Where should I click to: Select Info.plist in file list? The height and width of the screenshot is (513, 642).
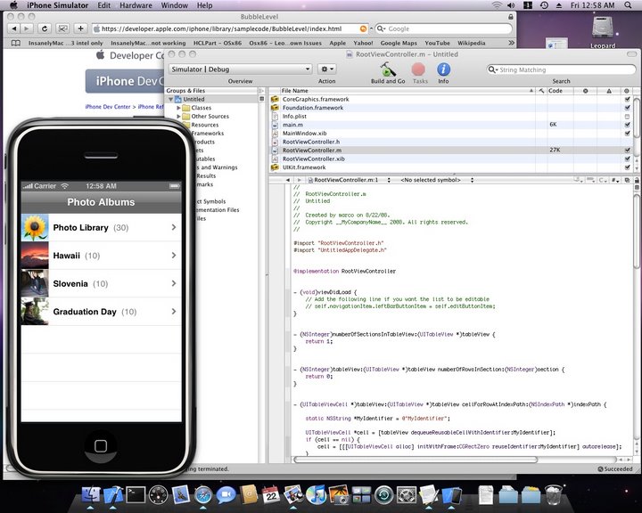[294, 116]
